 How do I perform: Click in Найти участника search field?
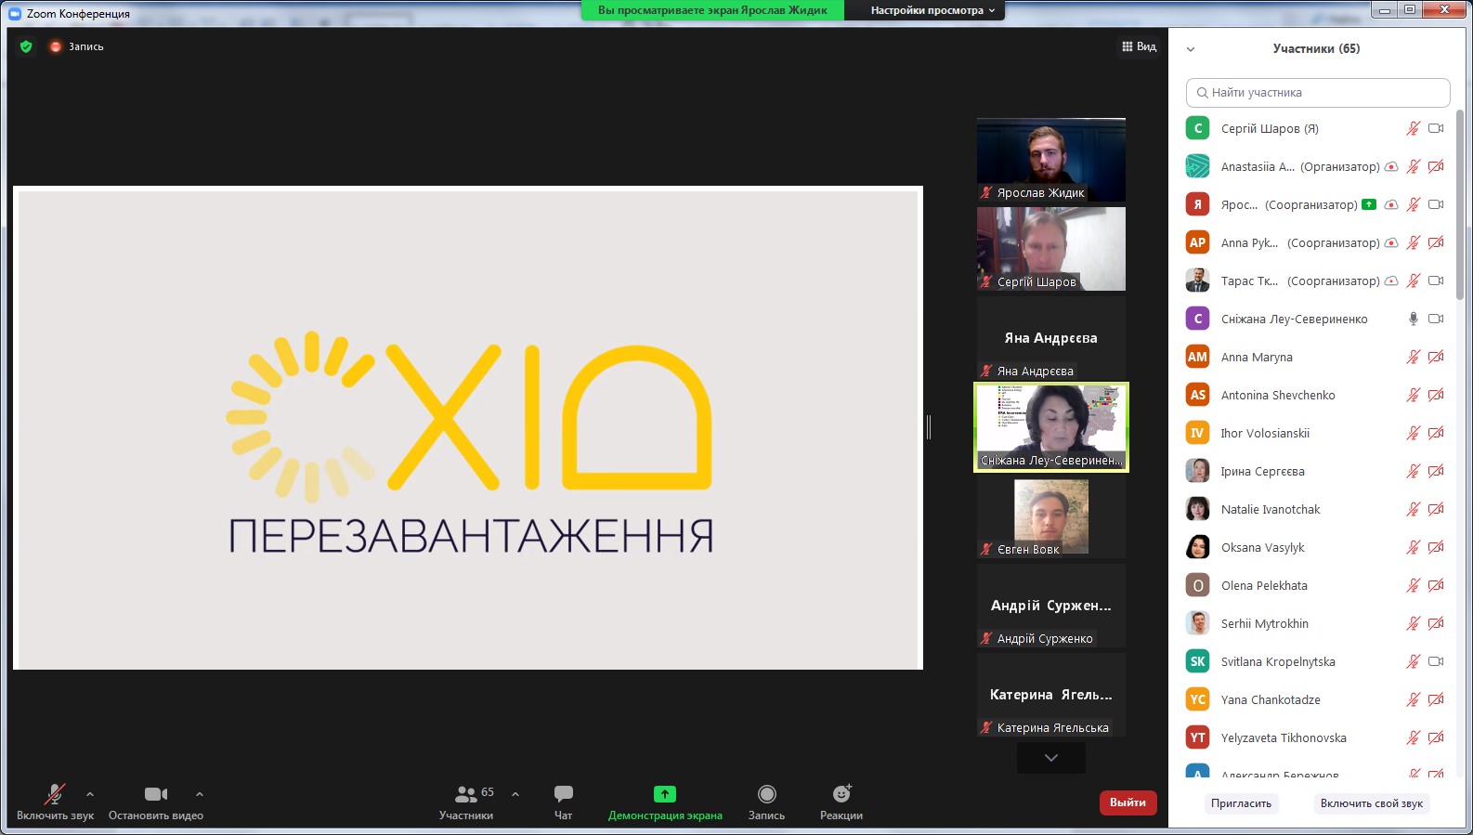pos(1318,93)
